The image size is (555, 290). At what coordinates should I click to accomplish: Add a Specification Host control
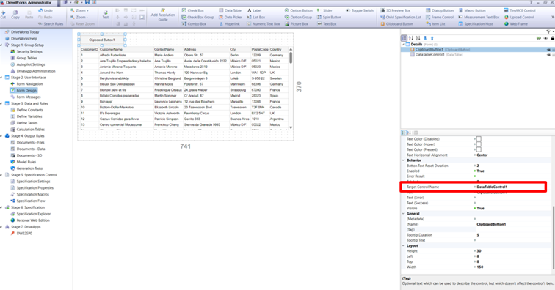476,23
